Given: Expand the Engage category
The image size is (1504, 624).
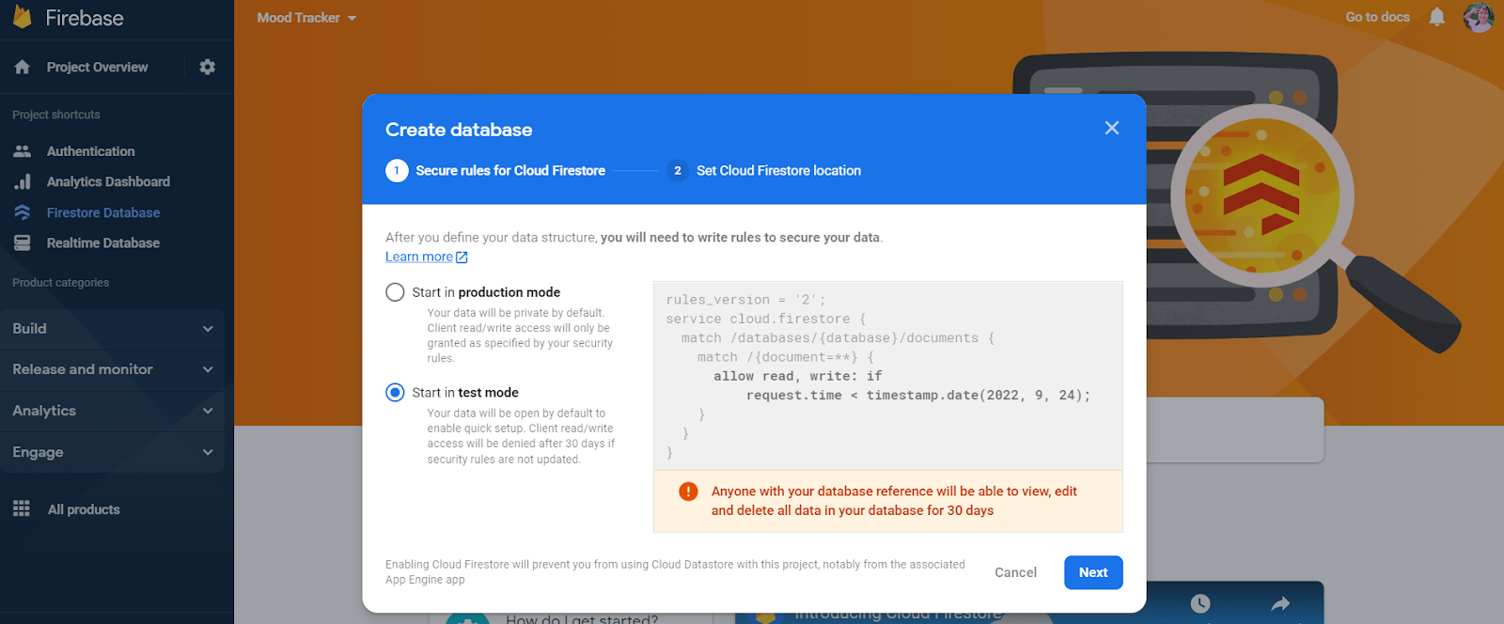Looking at the screenshot, I should [113, 452].
